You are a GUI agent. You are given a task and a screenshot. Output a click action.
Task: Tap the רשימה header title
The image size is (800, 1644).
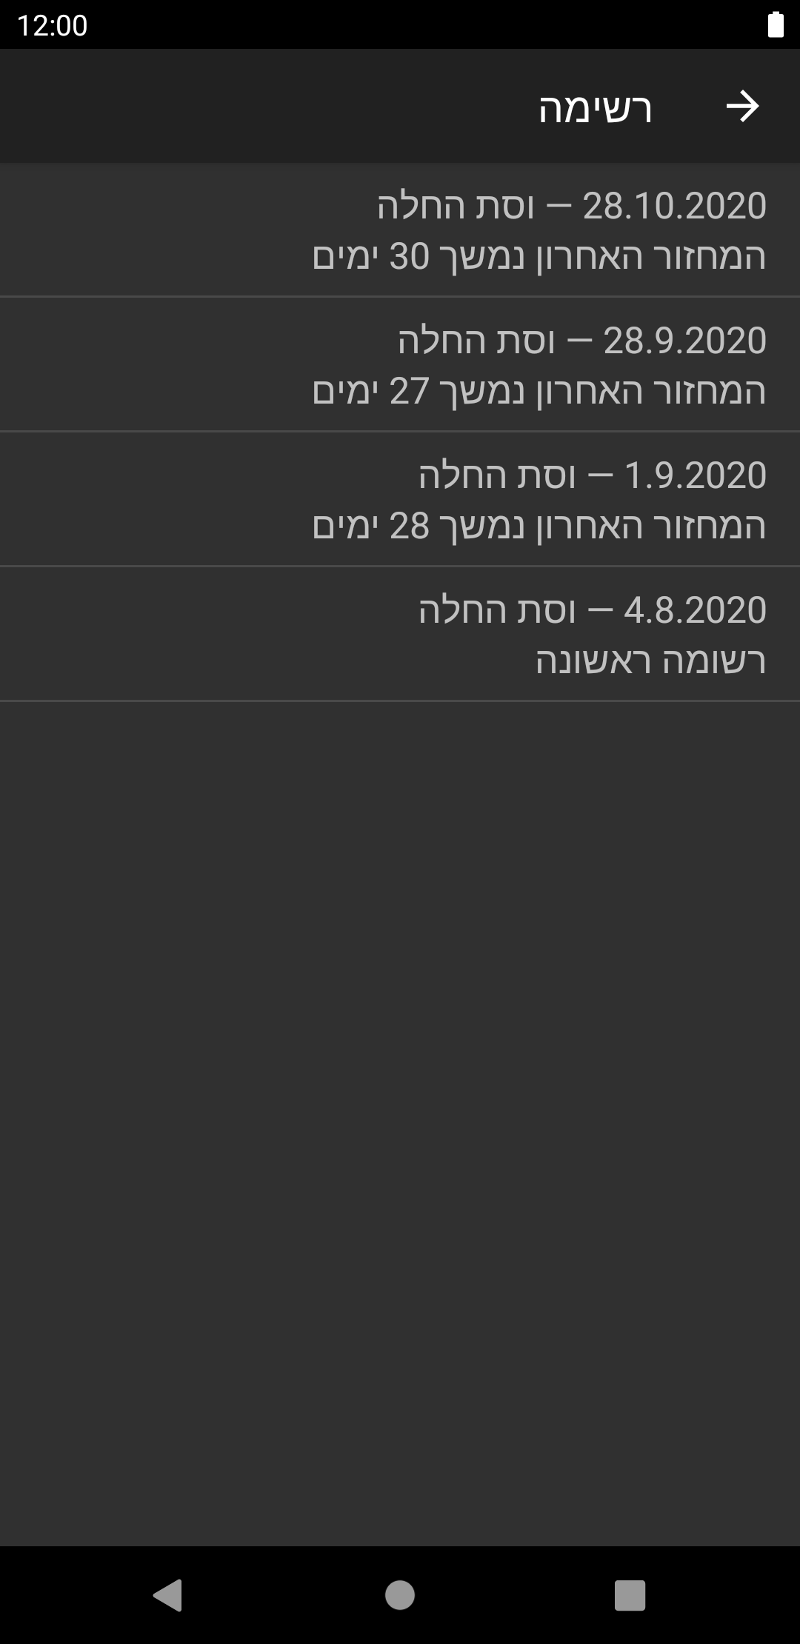[x=595, y=108]
